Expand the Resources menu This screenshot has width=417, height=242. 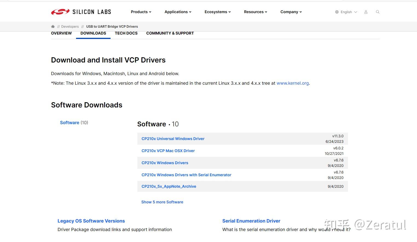click(x=256, y=12)
